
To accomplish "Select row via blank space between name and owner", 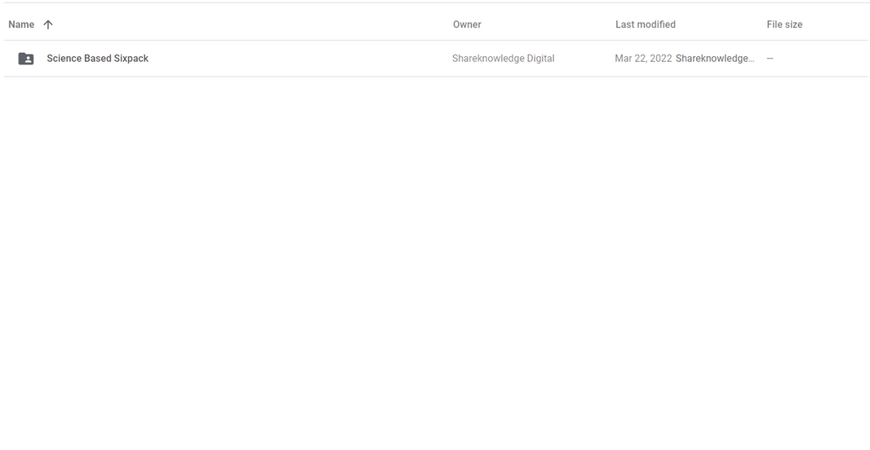I will click(x=302, y=59).
